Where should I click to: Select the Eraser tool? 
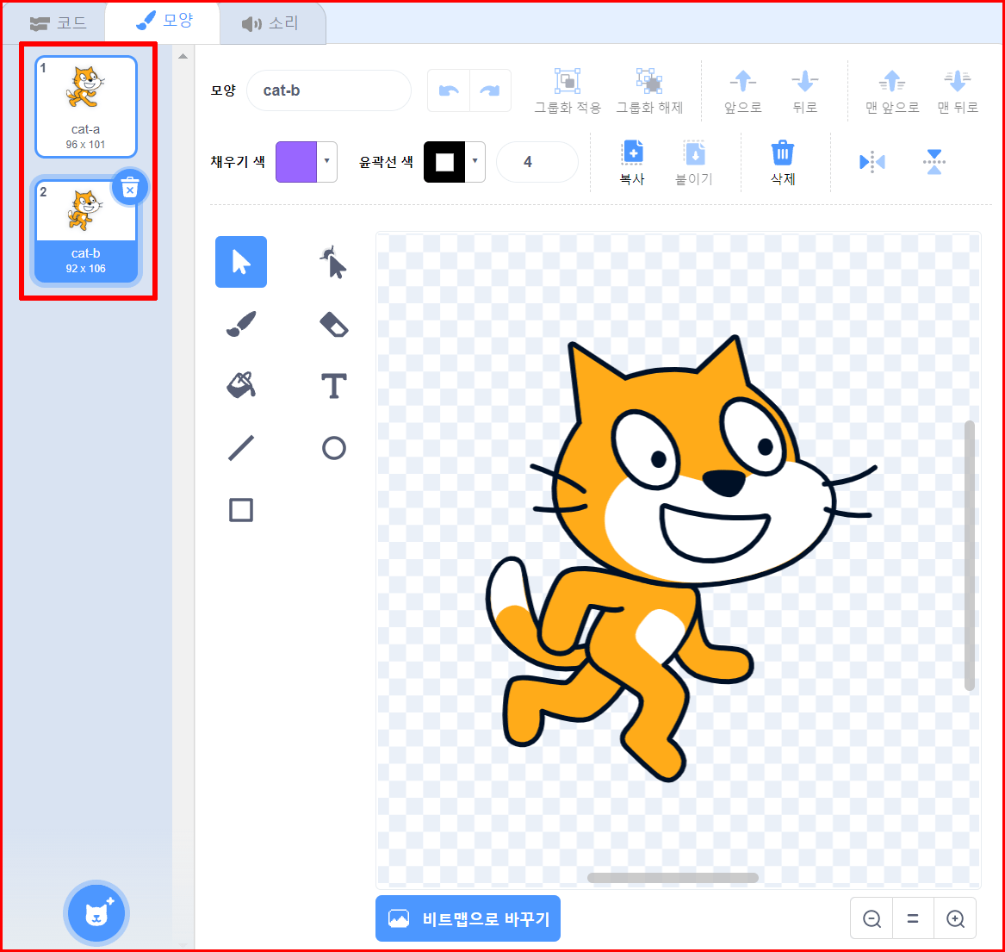(x=333, y=324)
